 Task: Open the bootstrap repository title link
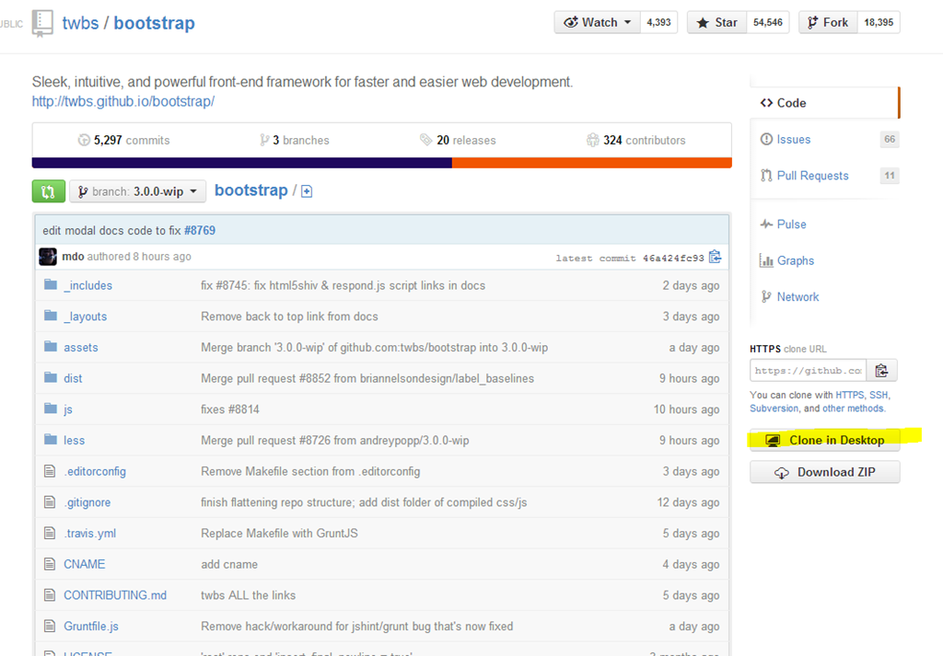154,23
